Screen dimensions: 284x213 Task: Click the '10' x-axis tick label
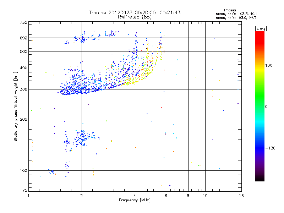[205, 196]
